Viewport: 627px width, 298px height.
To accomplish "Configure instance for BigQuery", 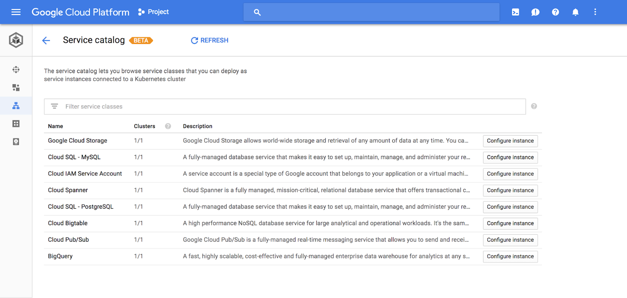I will [x=510, y=256].
